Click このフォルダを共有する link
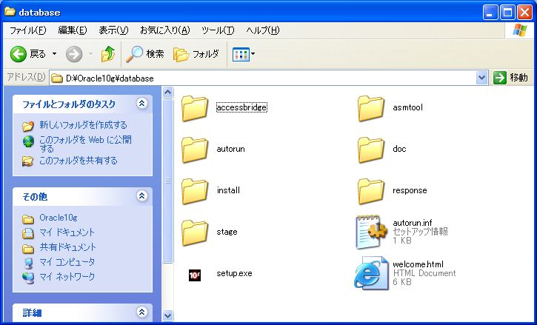The width and height of the screenshot is (537, 325). coord(78,161)
